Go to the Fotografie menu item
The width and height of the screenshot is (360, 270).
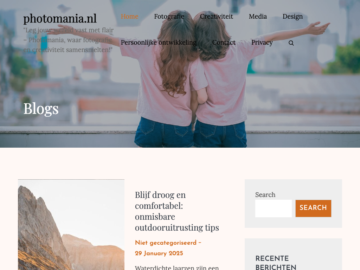tap(169, 17)
